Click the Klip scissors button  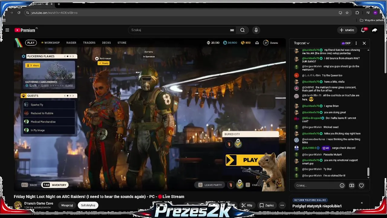247,205
